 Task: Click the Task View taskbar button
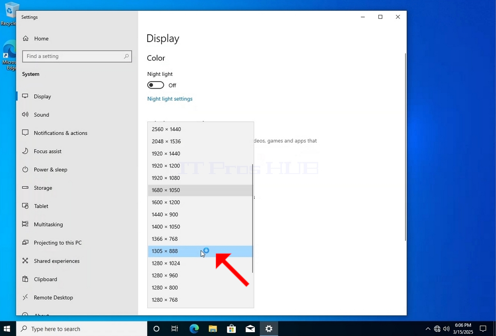click(174, 329)
